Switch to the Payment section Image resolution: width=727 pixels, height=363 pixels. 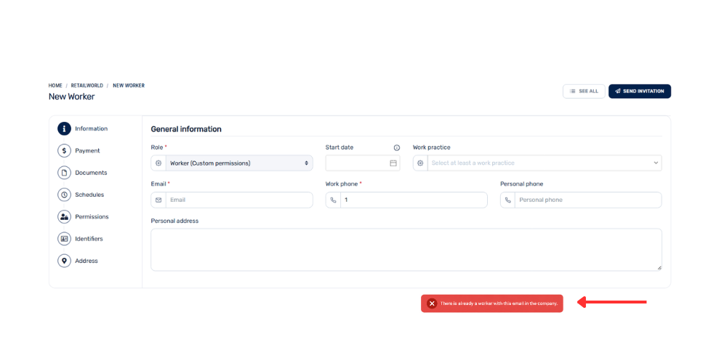click(x=87, y=150)
